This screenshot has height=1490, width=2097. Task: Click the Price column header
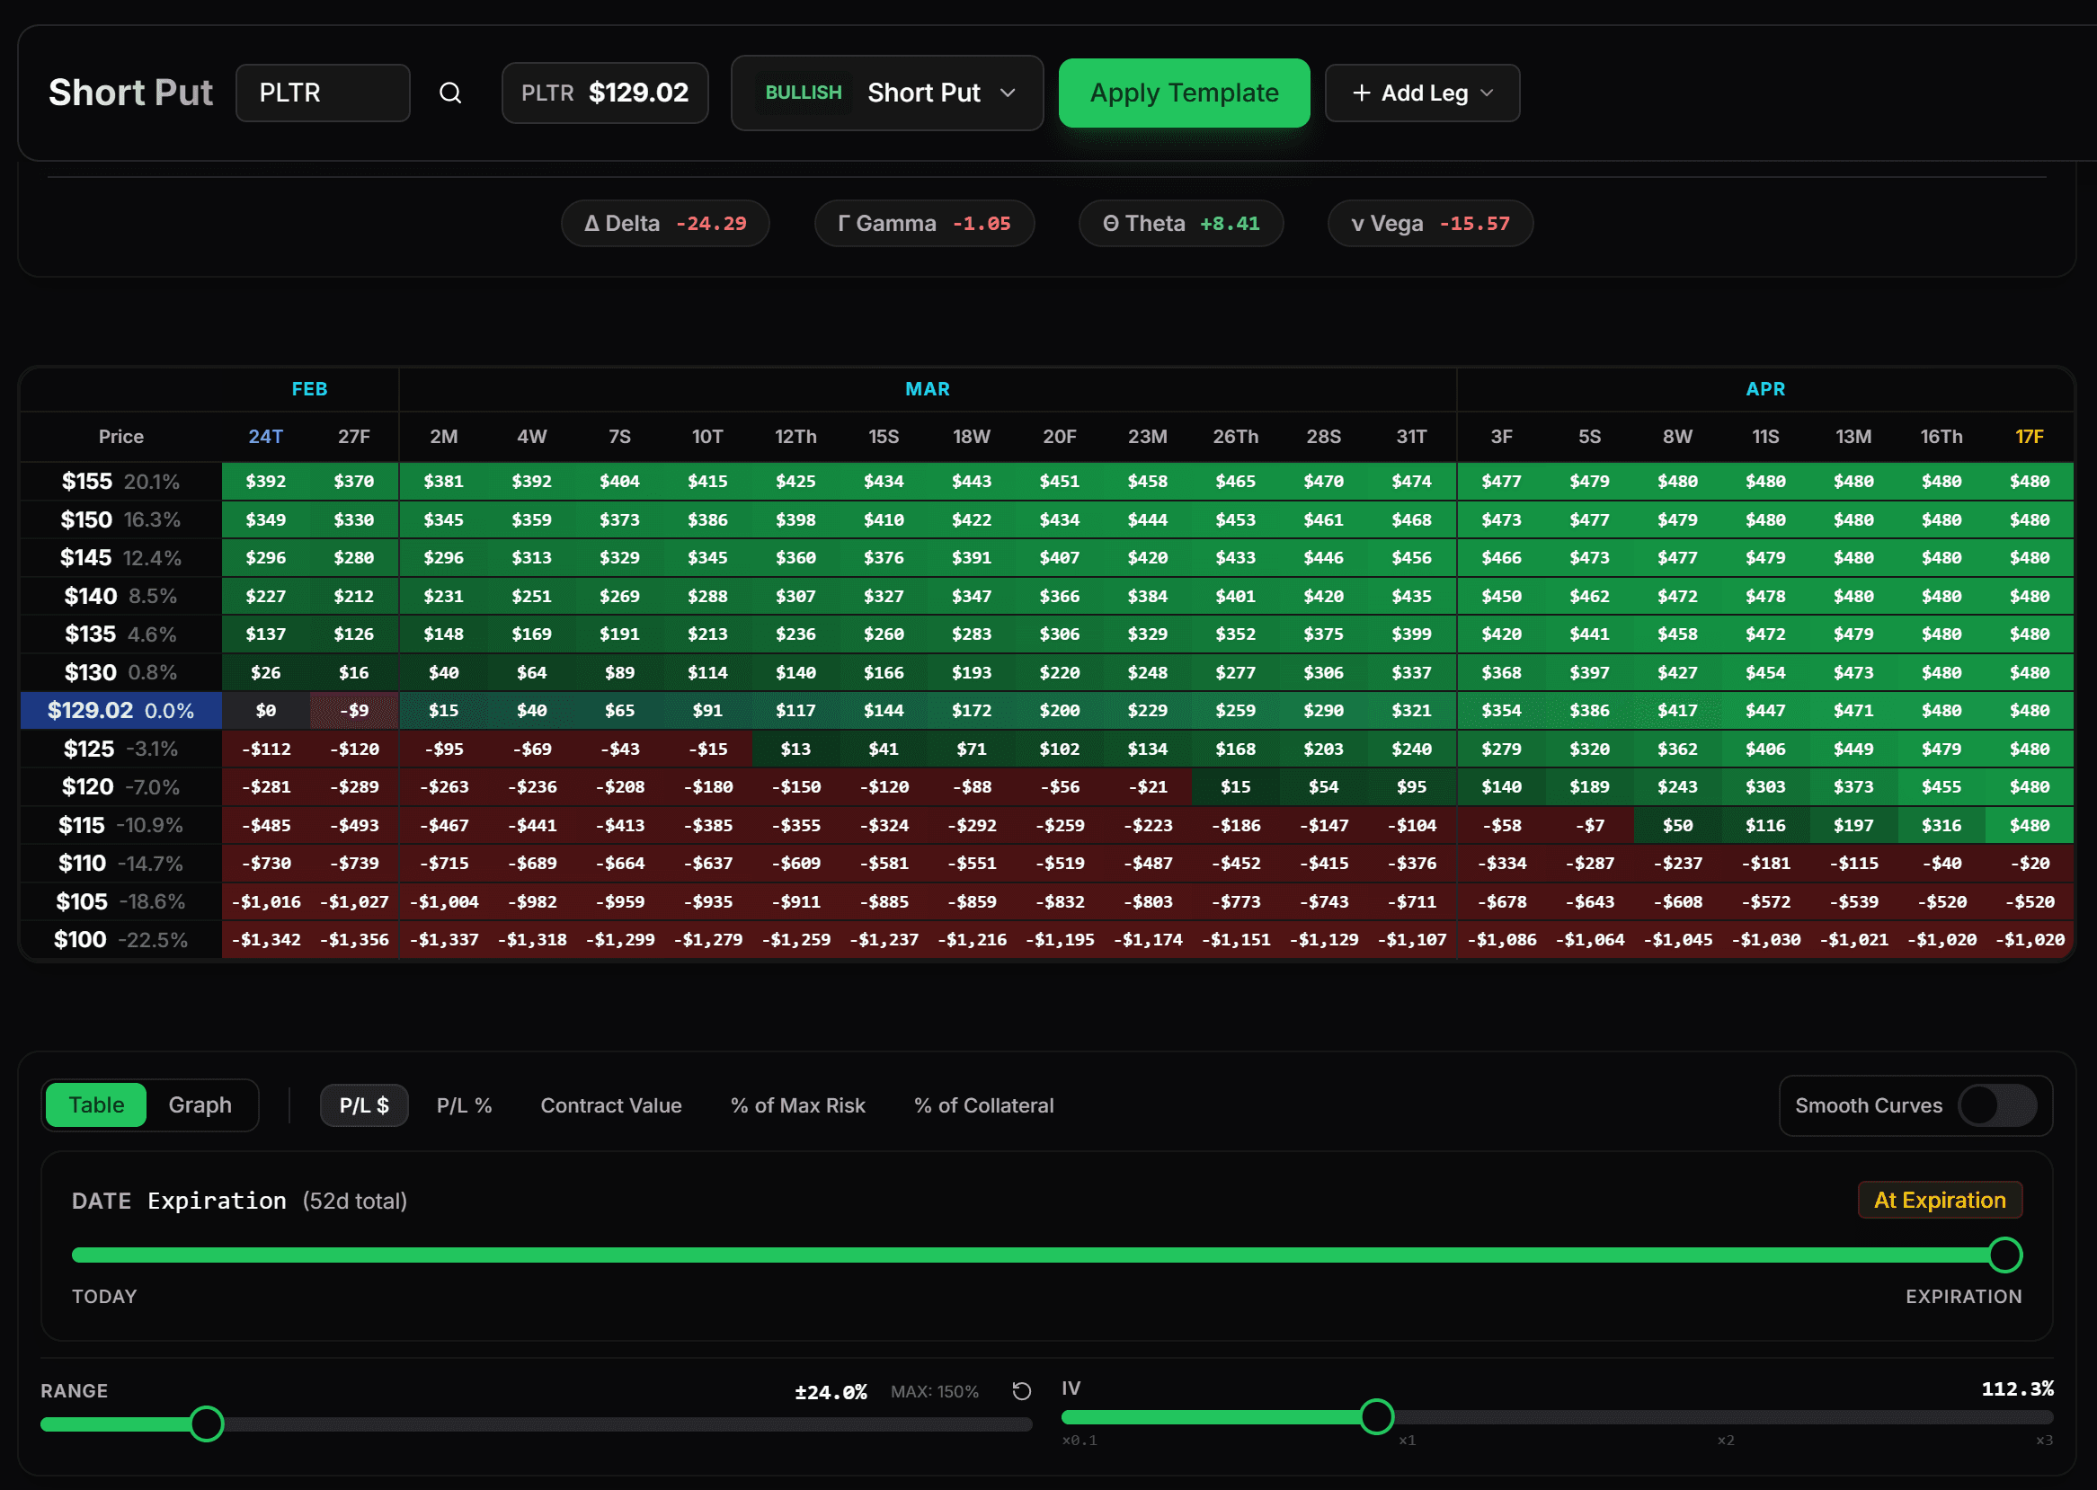121,437
